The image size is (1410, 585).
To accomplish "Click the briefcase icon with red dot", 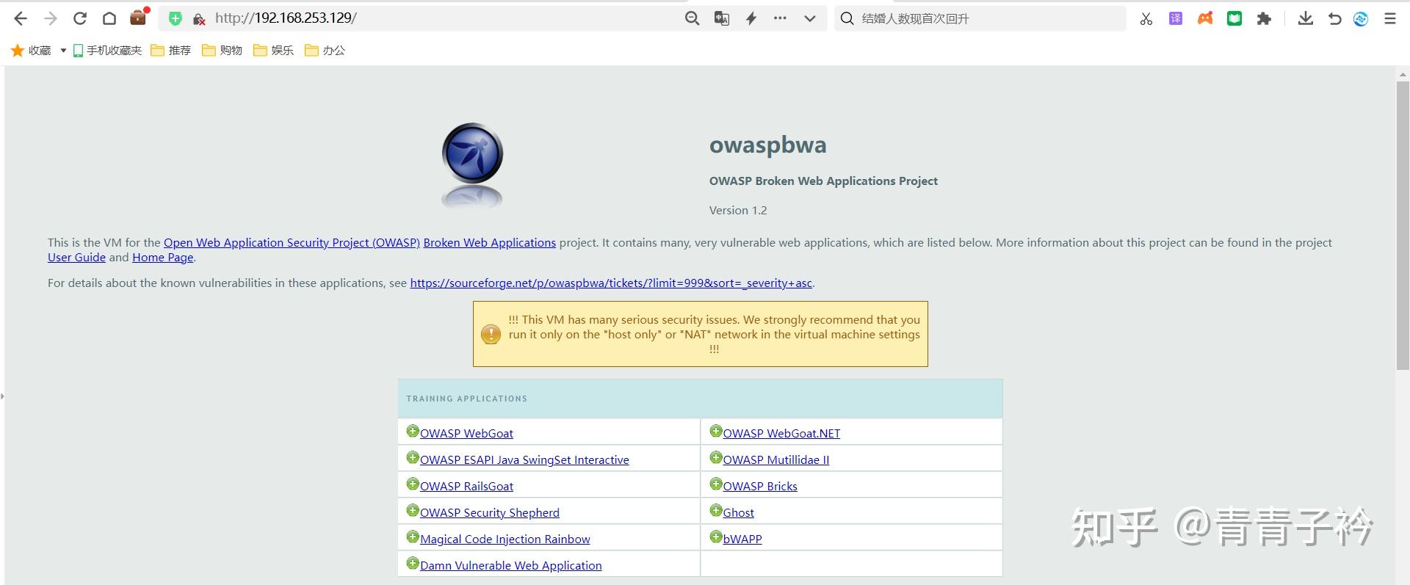I will (x=139, y=17).
